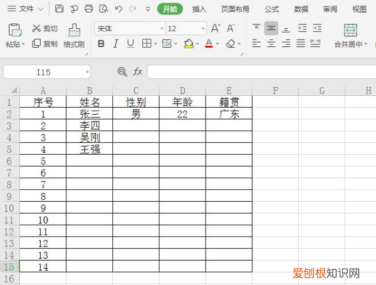376x285 pixels.
Task: Click the Paste clipboard icon
Action: [x=15, y=30]
